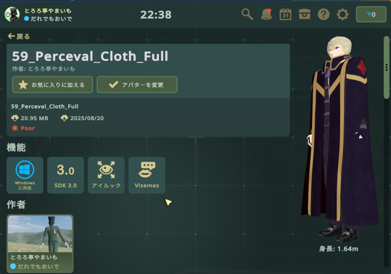Open the search magnifier icon

click(247, 15)
